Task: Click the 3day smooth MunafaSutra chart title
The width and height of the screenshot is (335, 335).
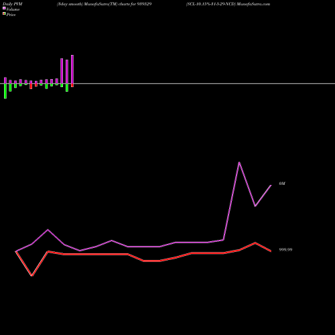Action: tap(104, 4)
